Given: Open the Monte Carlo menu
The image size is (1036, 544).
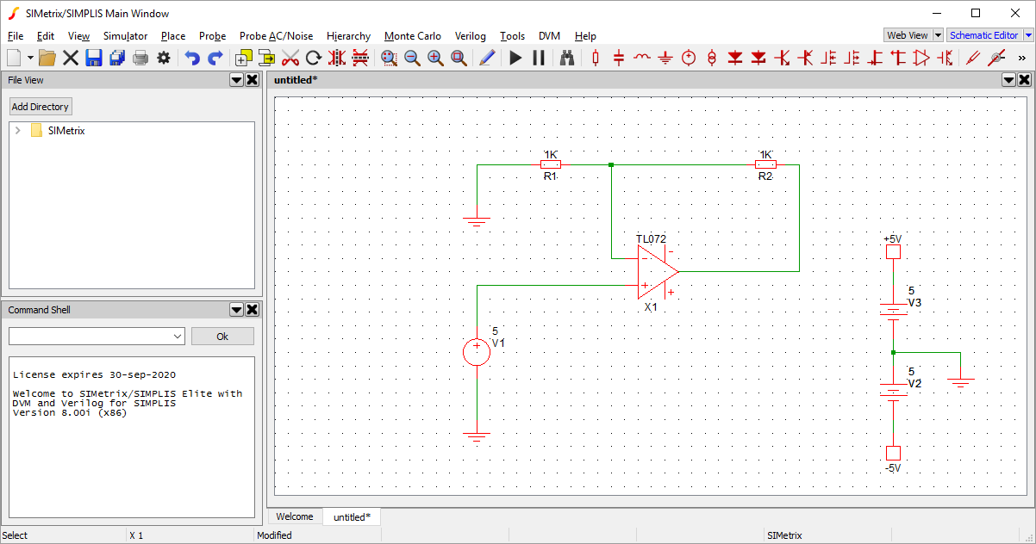Looking at the screenshot, I should coord(413,36).
